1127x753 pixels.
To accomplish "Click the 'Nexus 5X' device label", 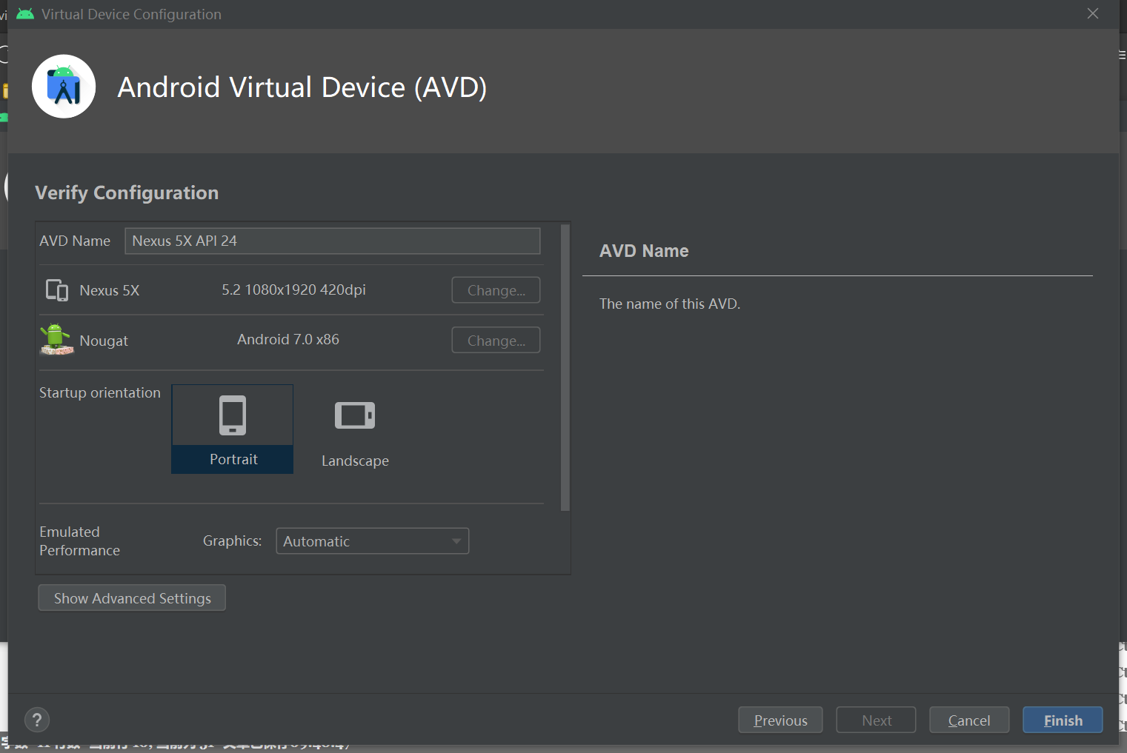I will (x=110, y=290).
